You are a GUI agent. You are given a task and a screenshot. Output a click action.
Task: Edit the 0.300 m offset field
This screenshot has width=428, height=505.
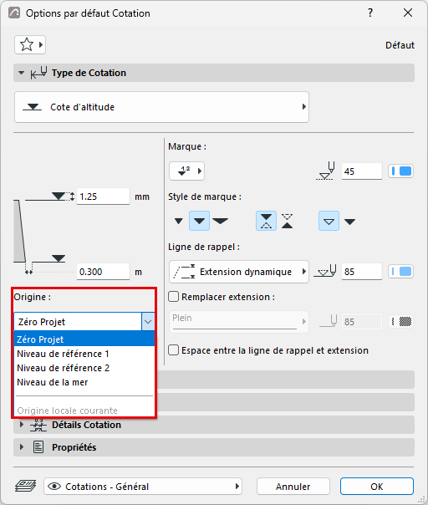tap(103, 272)
